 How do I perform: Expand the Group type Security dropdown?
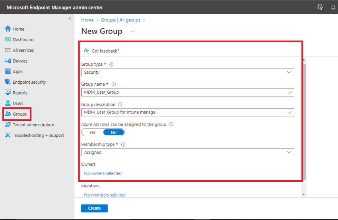click(188, 72)
